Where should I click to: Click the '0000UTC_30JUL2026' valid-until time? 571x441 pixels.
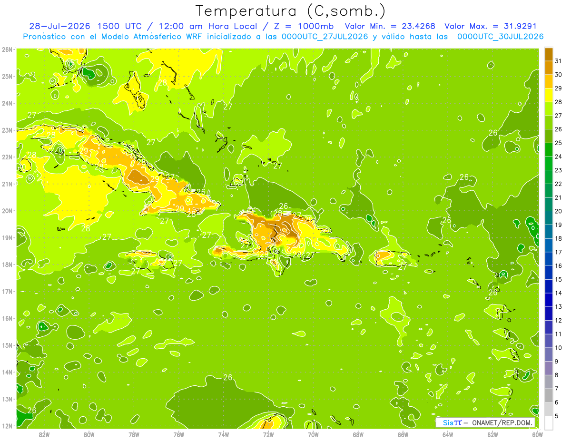(501, 37)
